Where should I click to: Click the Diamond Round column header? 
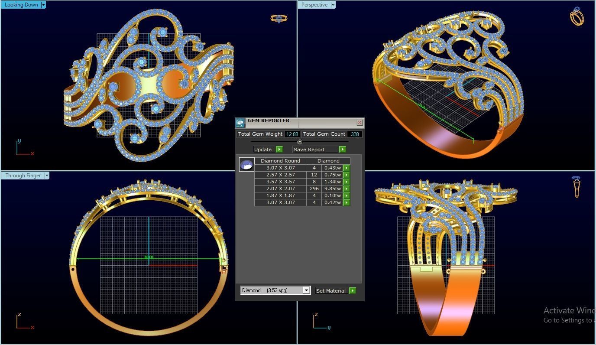280,161
